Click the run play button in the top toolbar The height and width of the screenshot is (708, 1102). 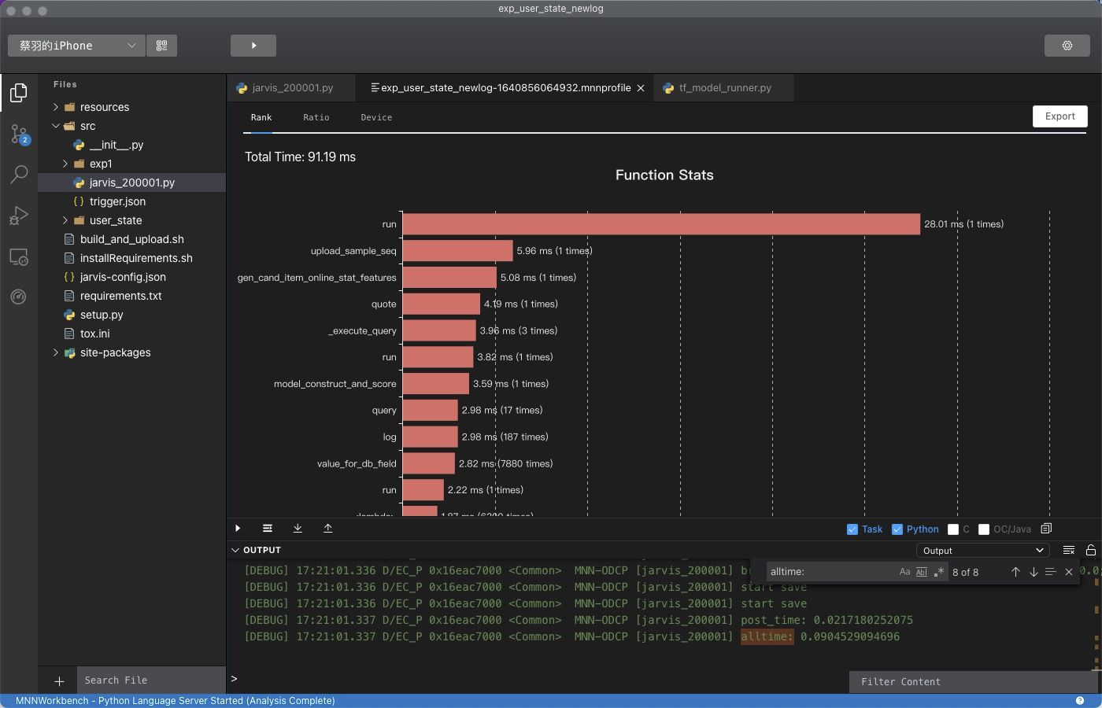point(253,46)
